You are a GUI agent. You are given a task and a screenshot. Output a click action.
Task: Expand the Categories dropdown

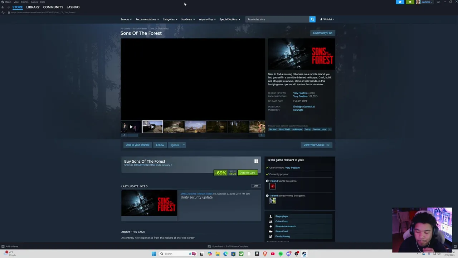[170, 19]
